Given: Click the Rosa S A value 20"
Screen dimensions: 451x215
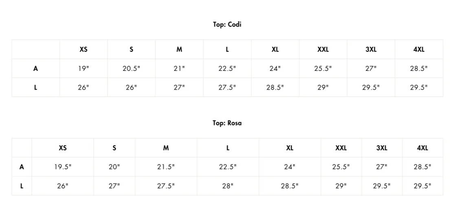Looking at the screenshot, I should 114,167.
